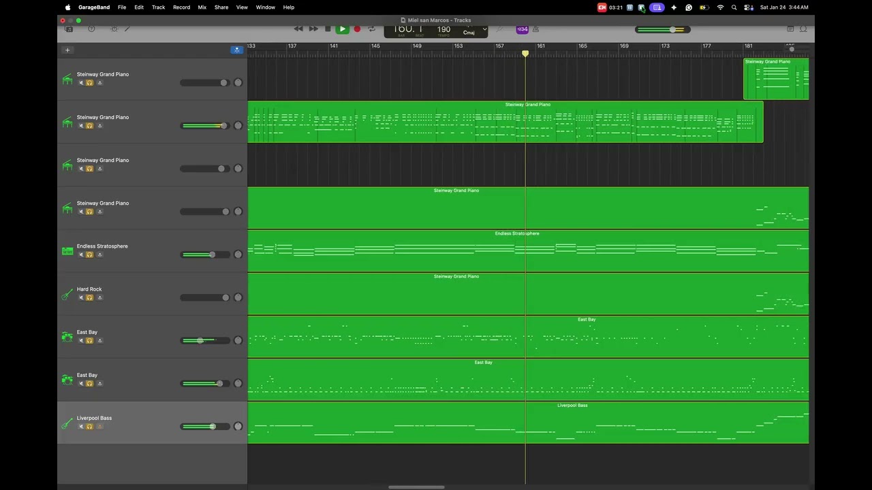Open the Cmaj key signature popup
Viewport: 872px width, 490px height.
[469, 32]
